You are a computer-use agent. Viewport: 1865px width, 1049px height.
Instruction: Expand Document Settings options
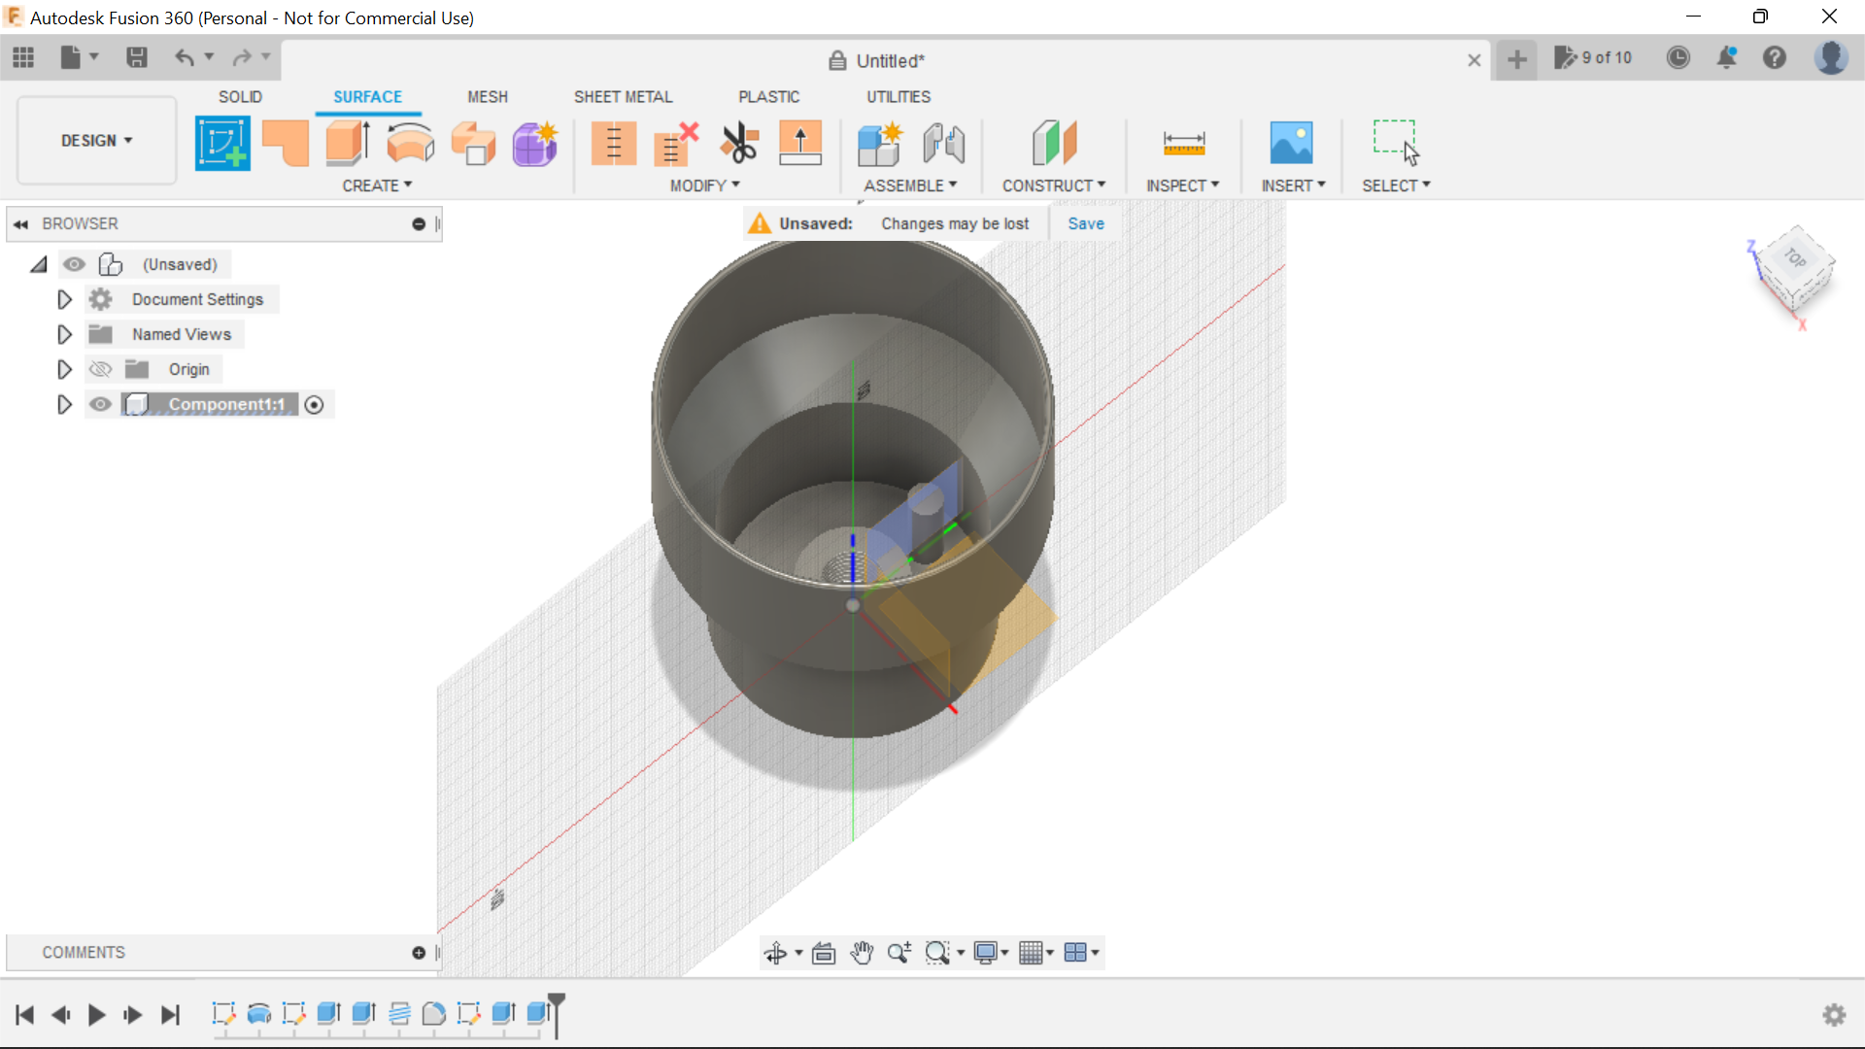point(63,298)
